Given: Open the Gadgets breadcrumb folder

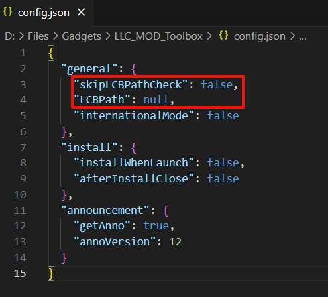Looking at the screenshot, I should pos(82,36).
